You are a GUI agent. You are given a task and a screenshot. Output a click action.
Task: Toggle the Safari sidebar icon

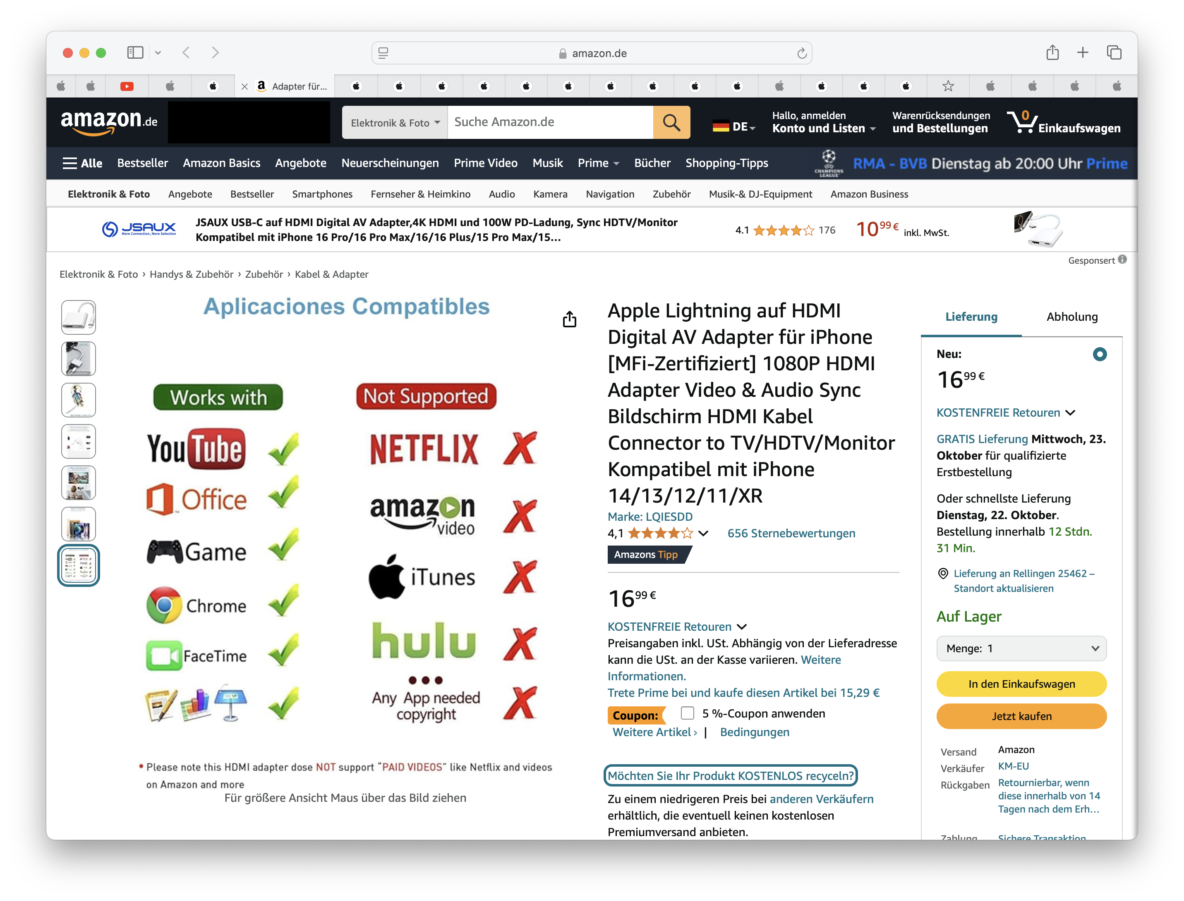[135, 52]
